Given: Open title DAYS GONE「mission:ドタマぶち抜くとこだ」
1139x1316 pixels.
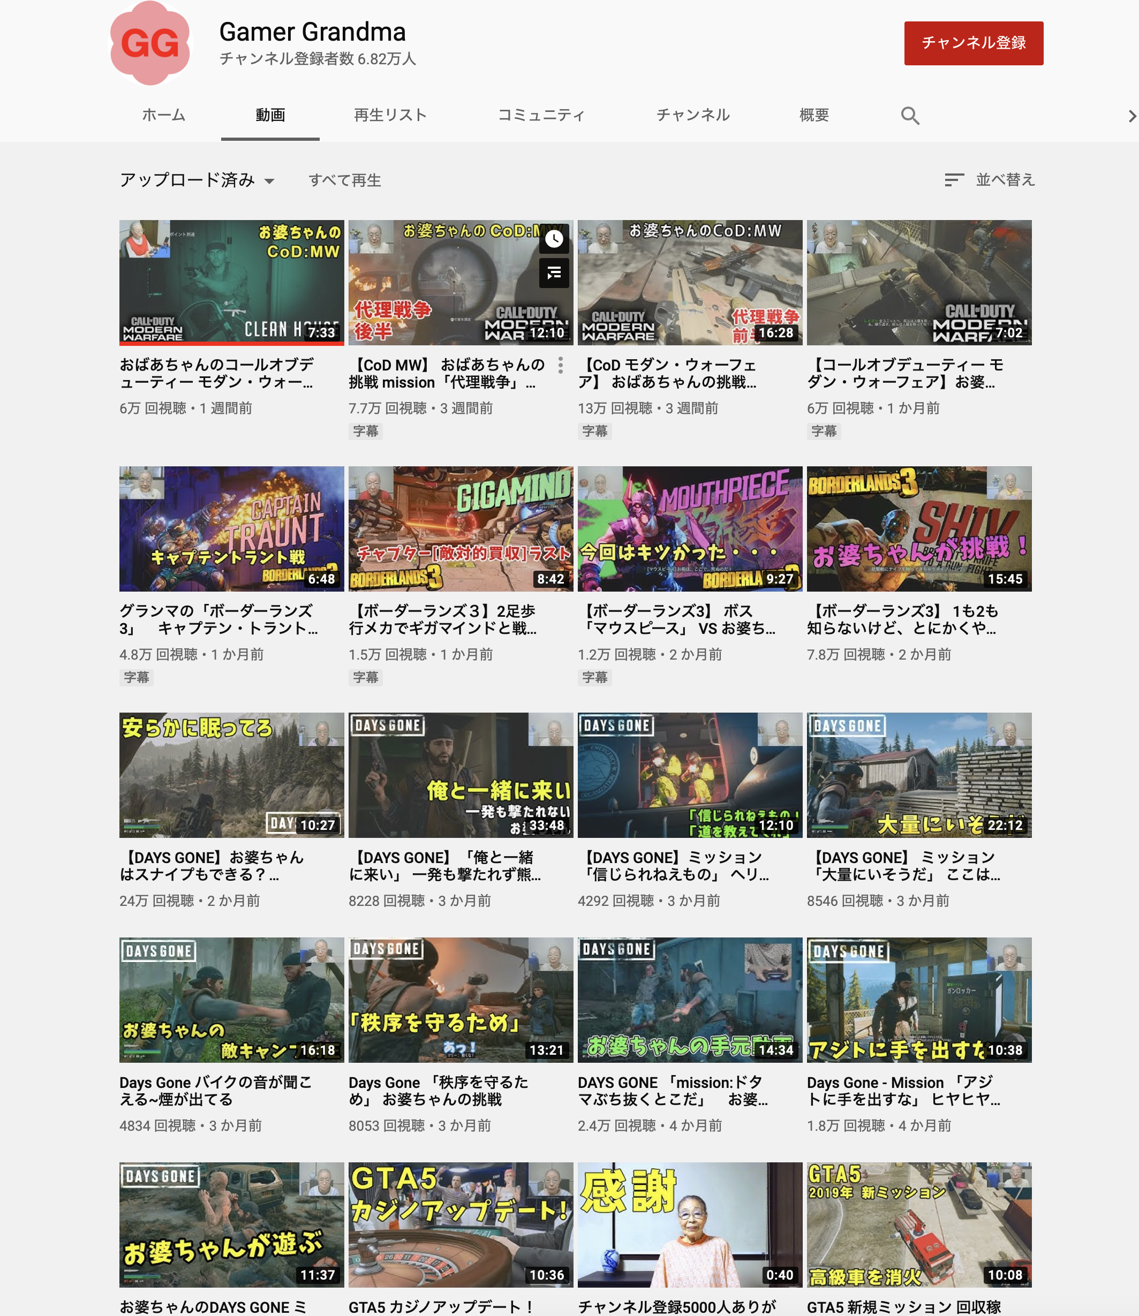Looking at the screenshot, I should (x=673, y=1091).
